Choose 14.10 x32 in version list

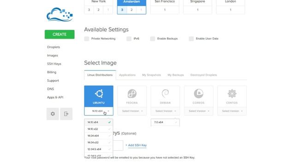coord(99,129)
